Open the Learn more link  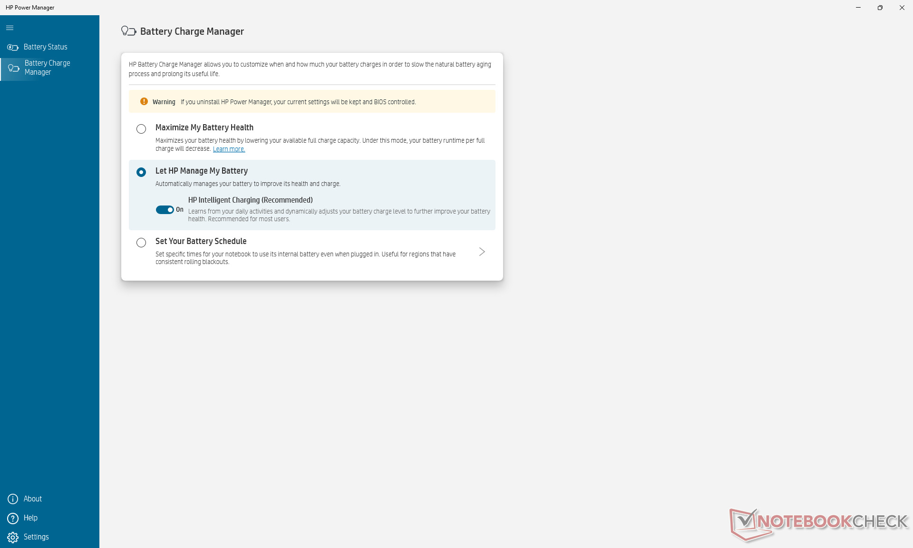229,149
